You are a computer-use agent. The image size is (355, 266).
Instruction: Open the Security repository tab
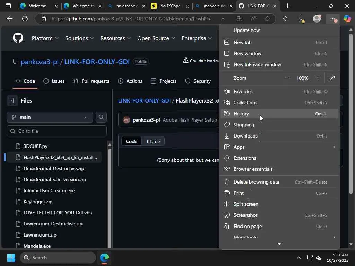pos(198,81)
